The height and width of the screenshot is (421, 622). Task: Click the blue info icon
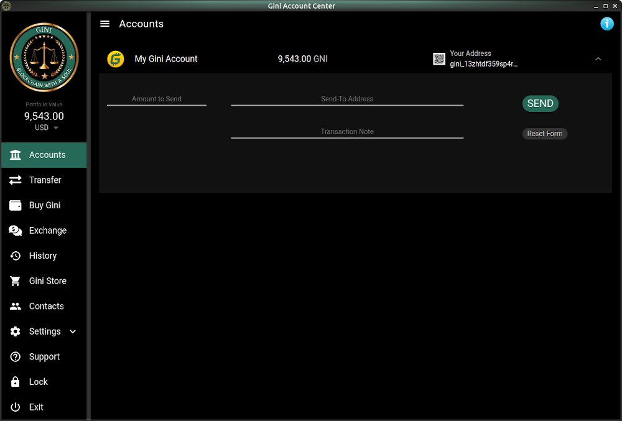click(x=606, y=24)
